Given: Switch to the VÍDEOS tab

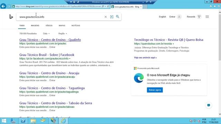Looking at the screenshot, I should pos(49,25).
